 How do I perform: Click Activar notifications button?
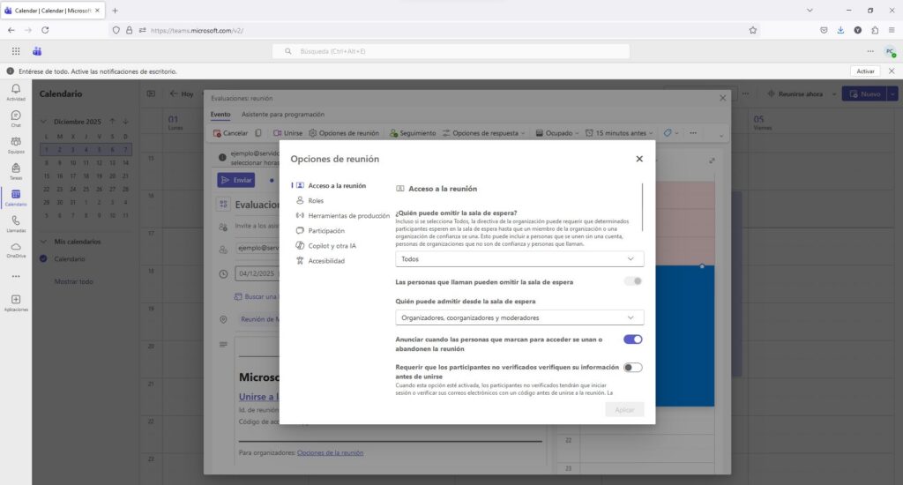[865, 71]
